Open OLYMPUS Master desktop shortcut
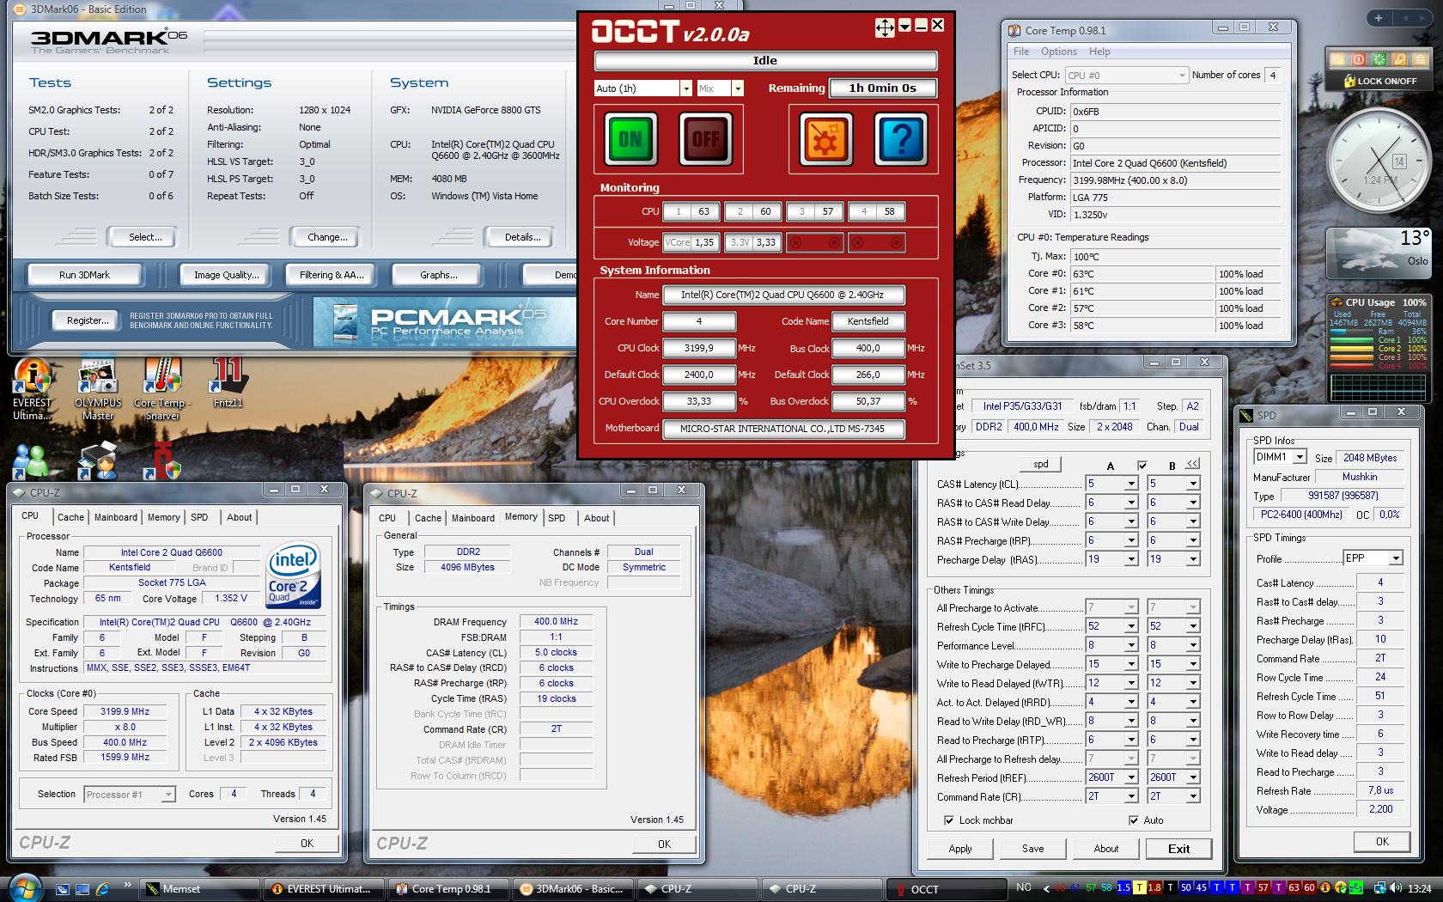This screenshot has width=1443, height=902. pyautogui.click(x=98, y=388)
